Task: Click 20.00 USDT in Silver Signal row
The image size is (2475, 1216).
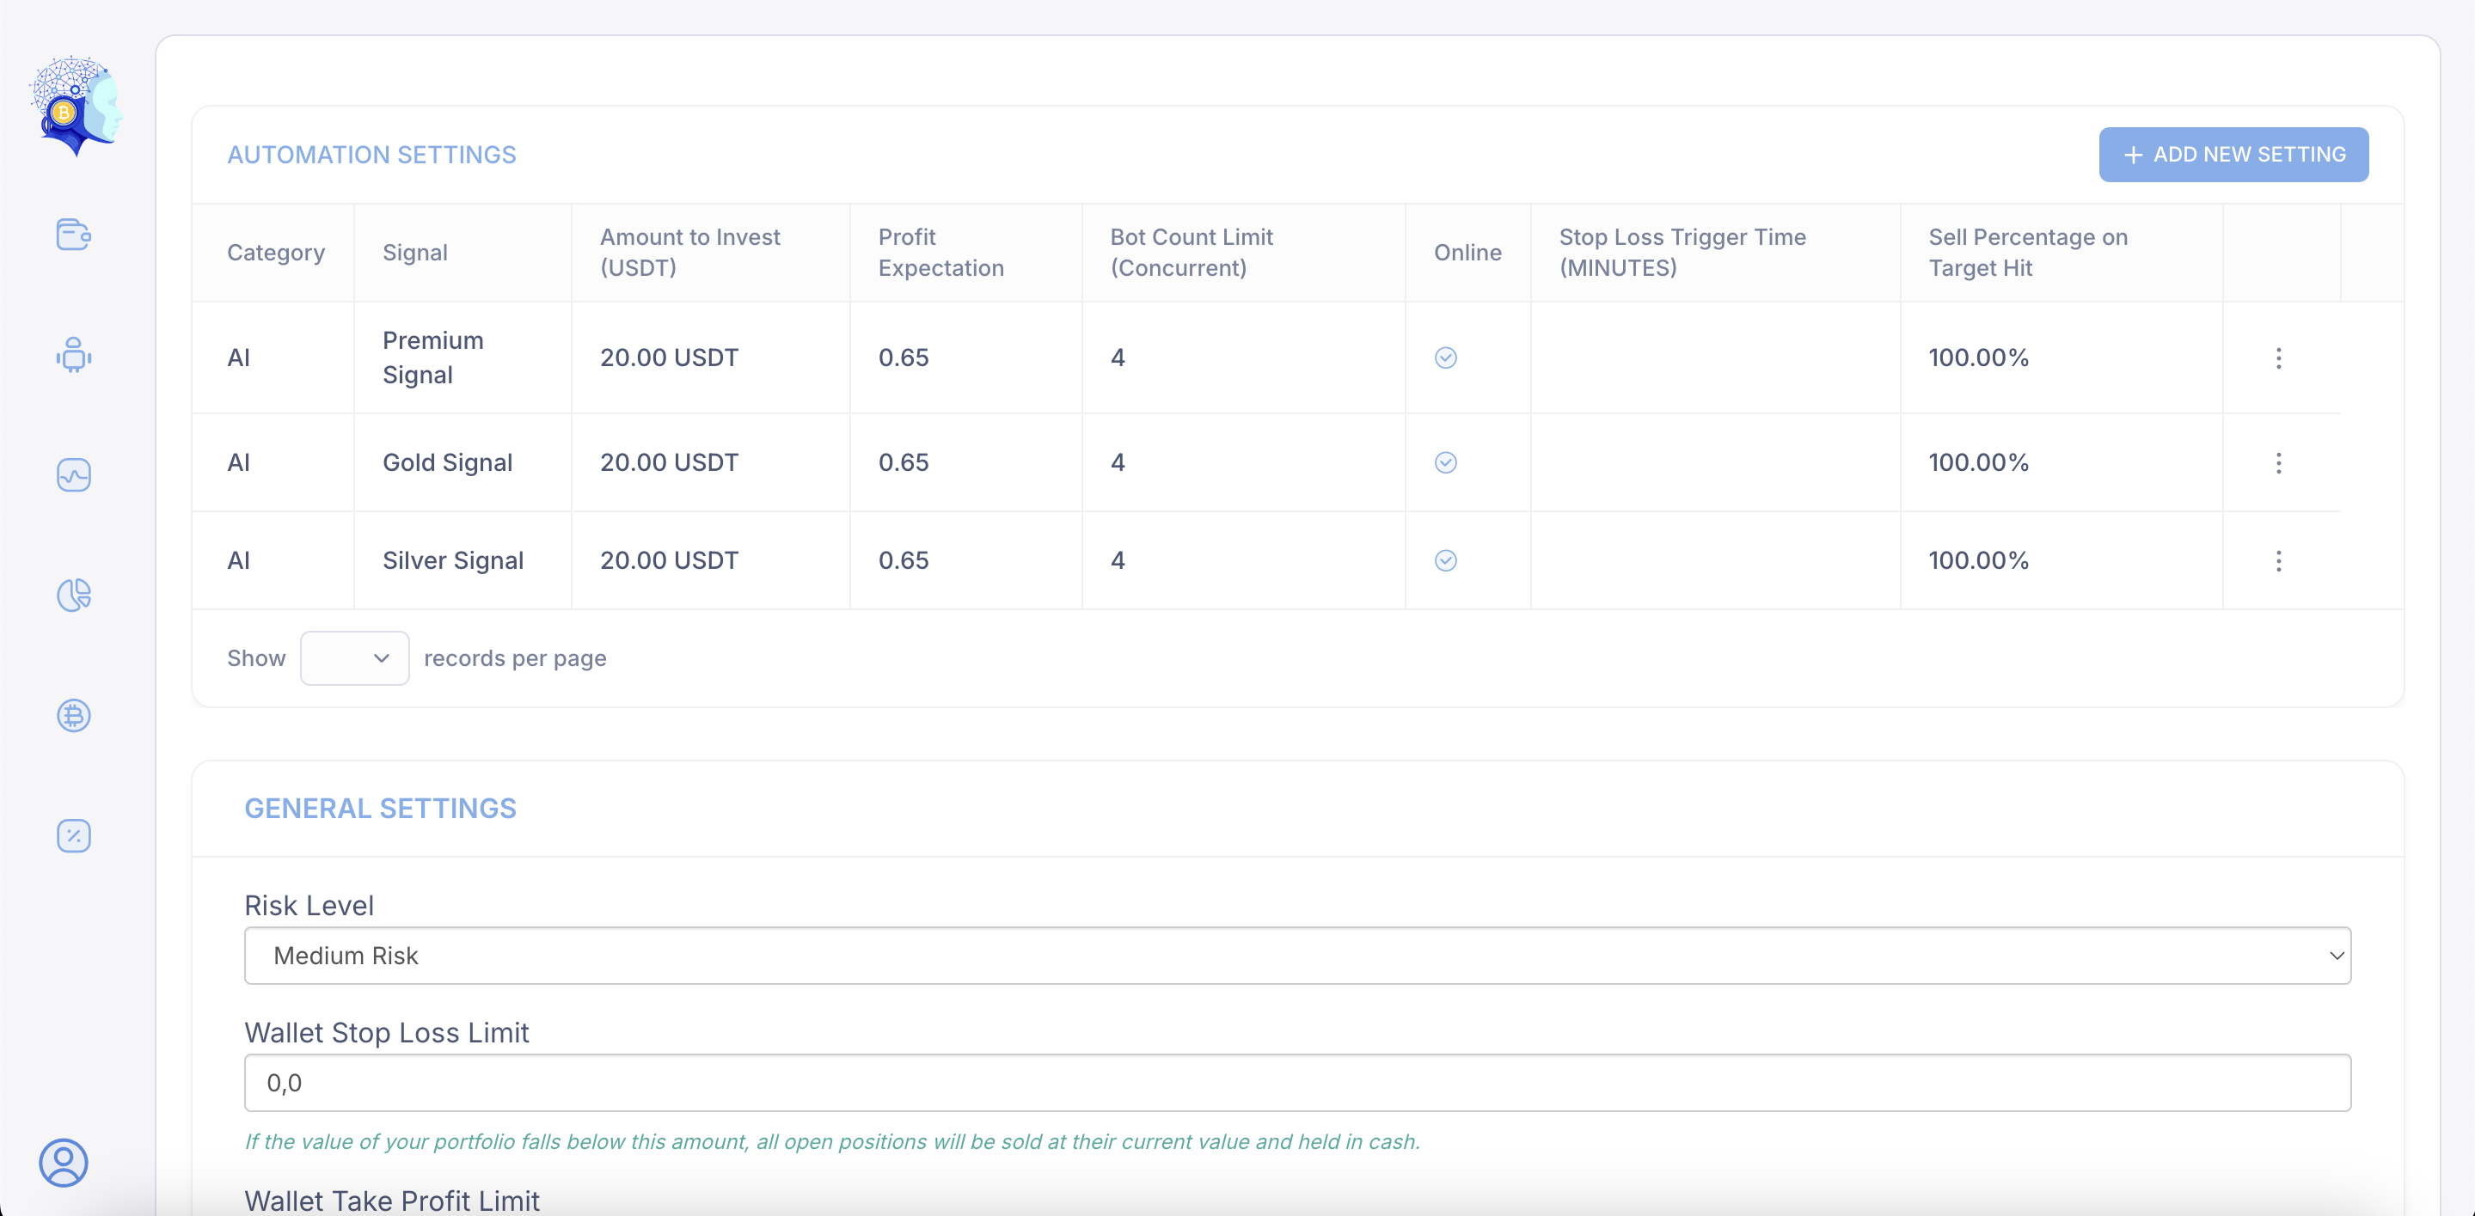Action: coord(669,561)
